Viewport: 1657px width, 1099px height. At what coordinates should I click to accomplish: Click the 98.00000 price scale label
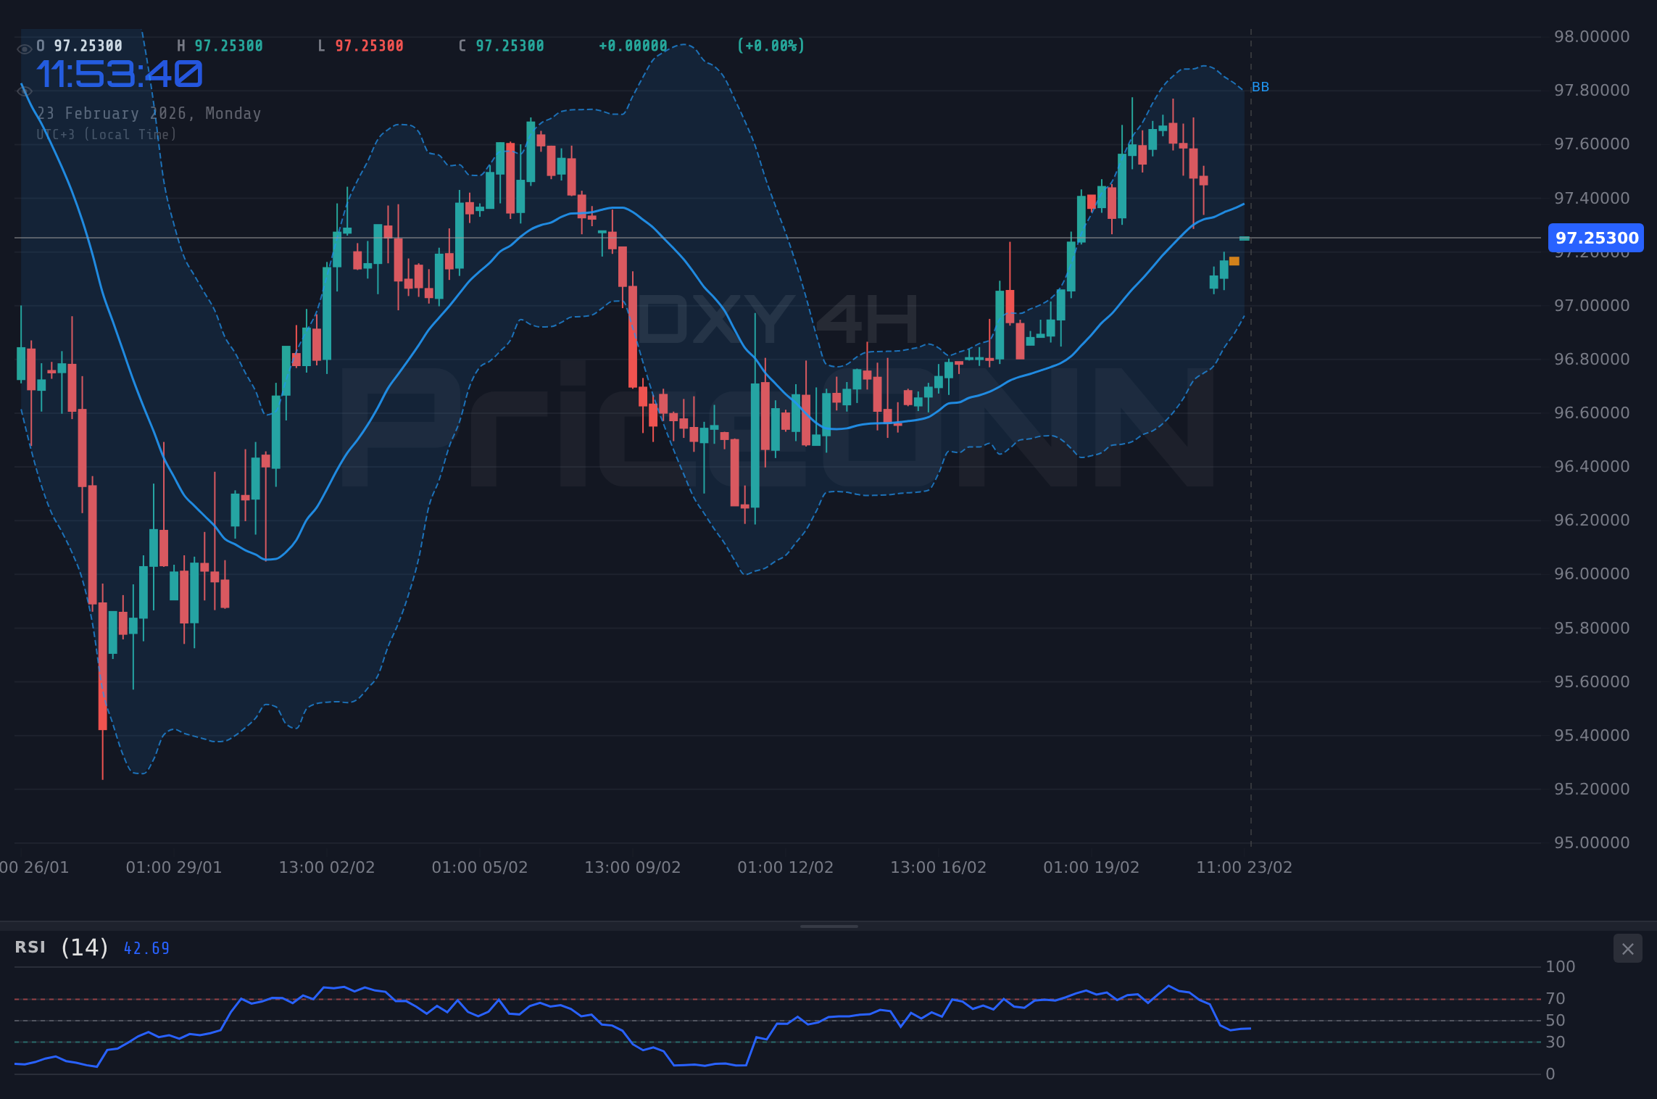click(x=1593, y=36)
